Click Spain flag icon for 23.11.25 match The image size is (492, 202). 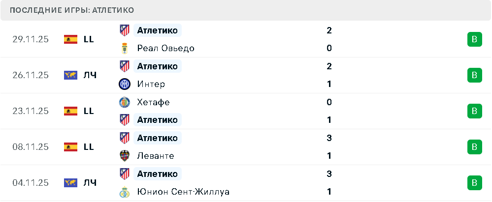tap(71, 111)
